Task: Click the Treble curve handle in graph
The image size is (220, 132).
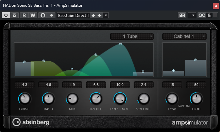Action: [x=96, y=54]
